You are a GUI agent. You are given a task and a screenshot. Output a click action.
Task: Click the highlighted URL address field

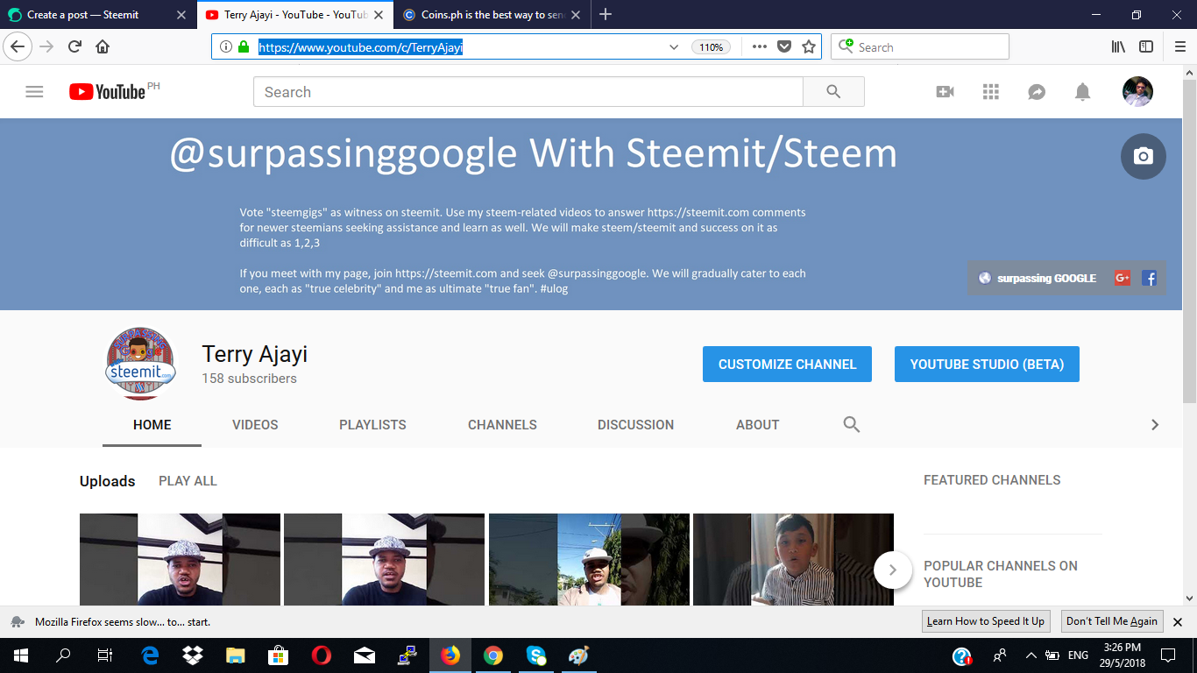click(x=360, y=47)
